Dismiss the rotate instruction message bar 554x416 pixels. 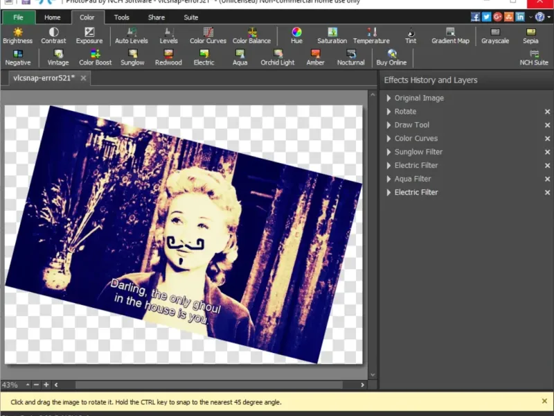544,401
